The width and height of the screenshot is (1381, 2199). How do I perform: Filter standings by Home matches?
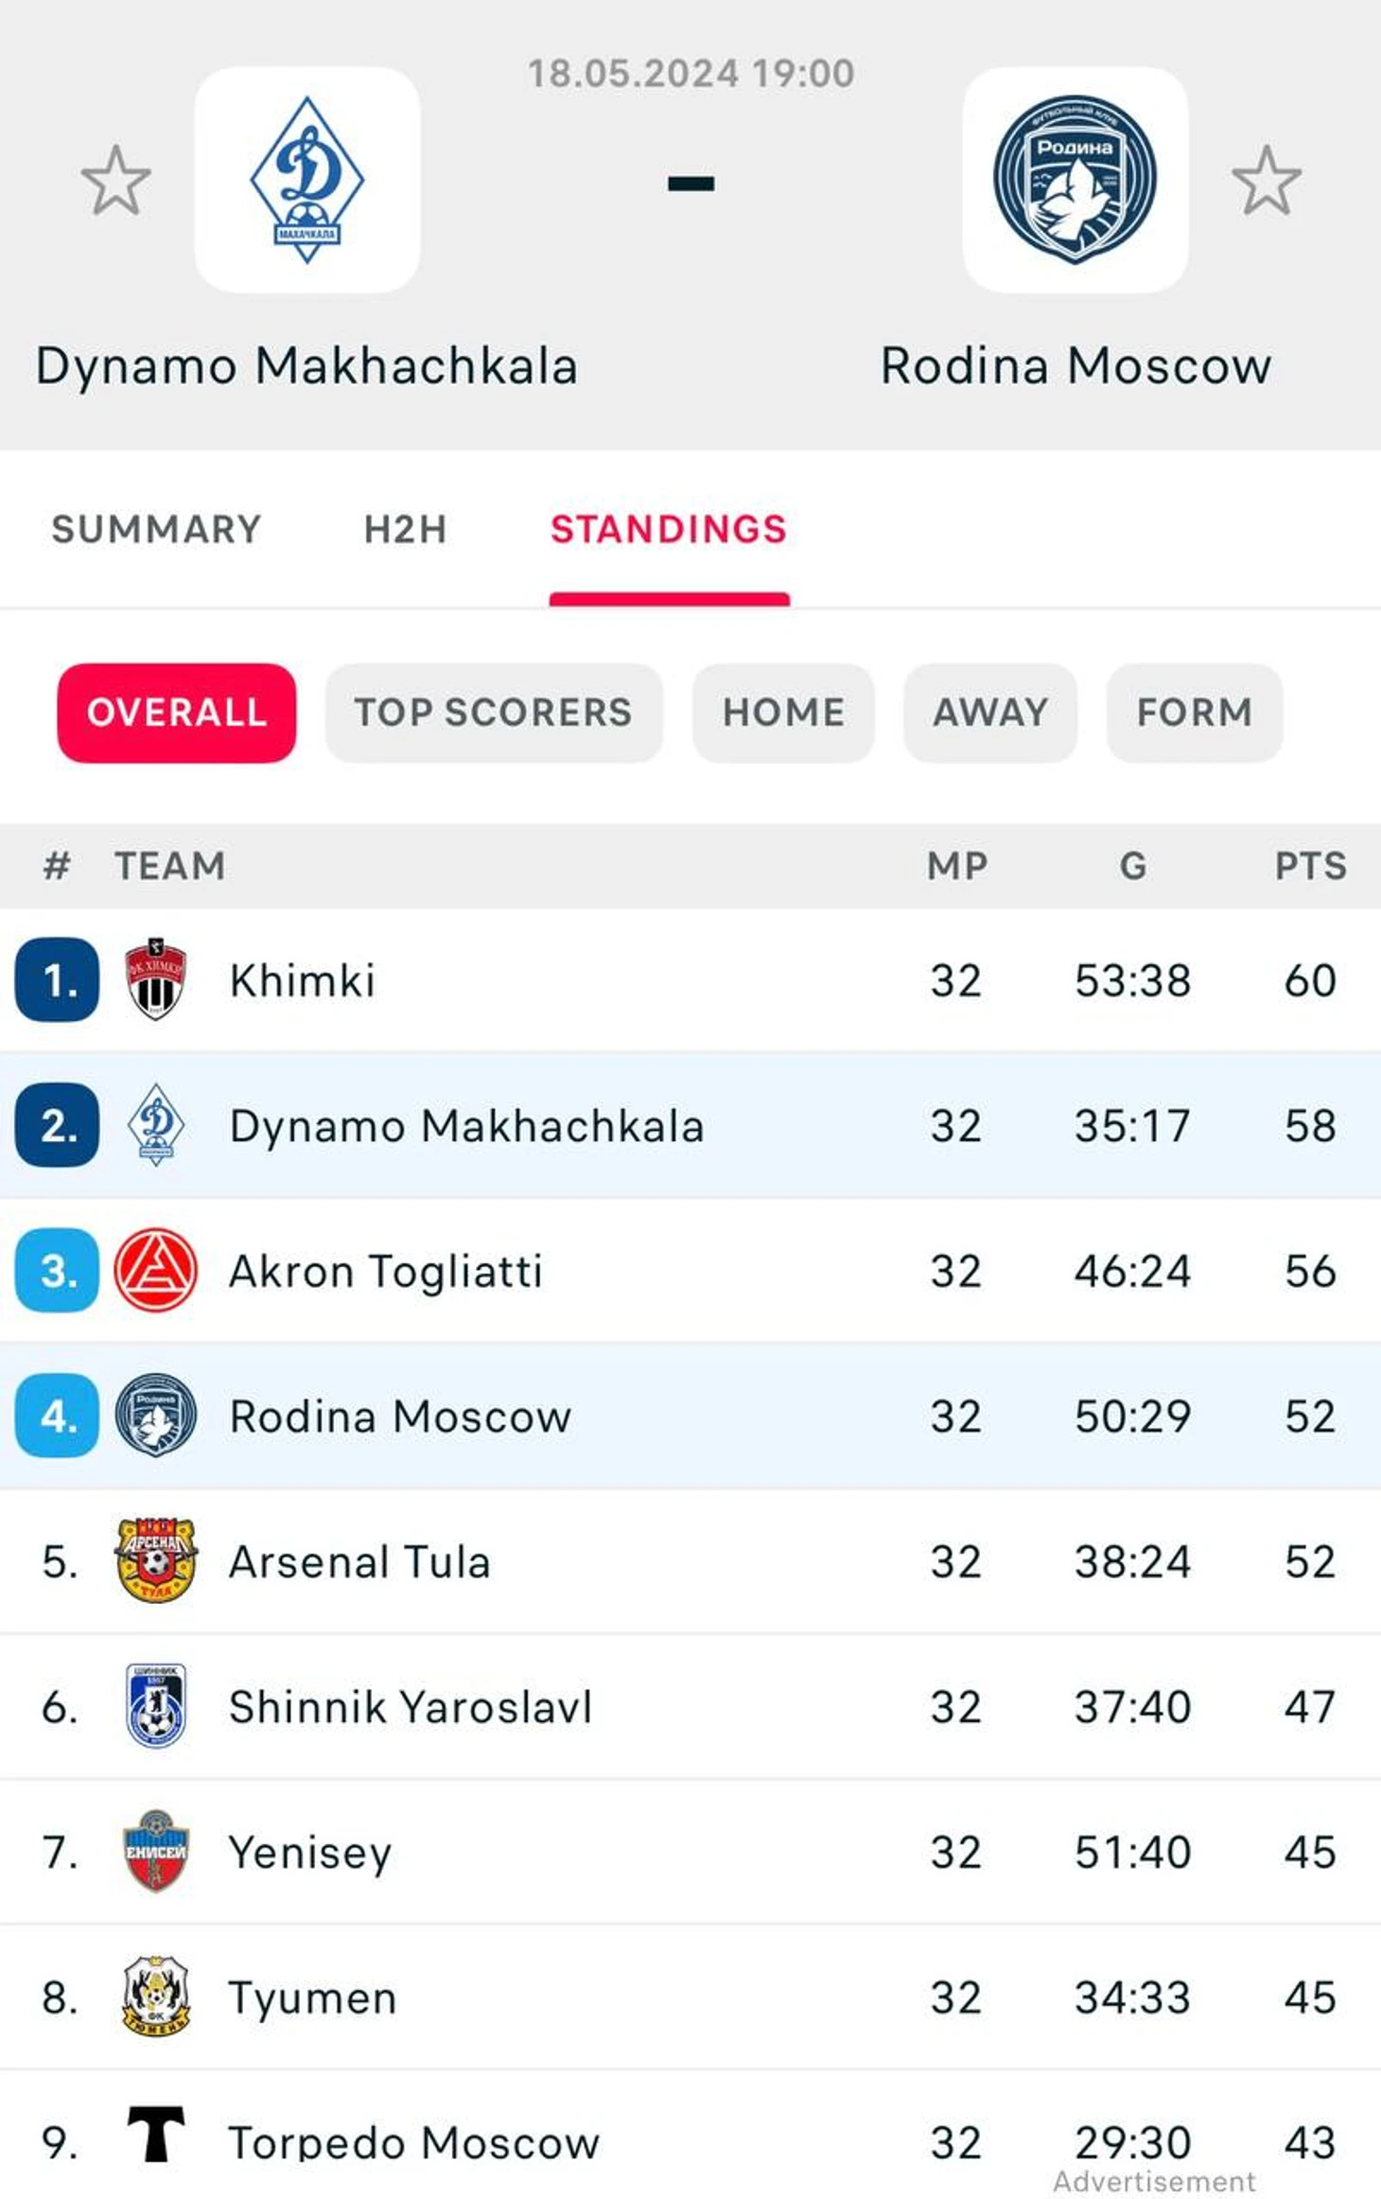783,712
